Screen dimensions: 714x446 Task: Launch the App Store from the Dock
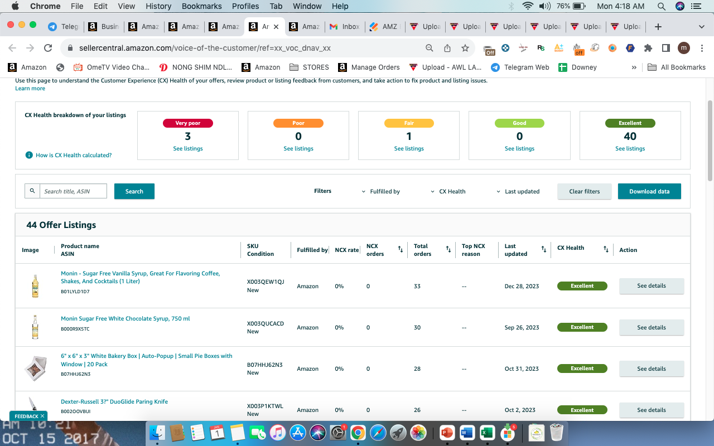pos(297,432)
